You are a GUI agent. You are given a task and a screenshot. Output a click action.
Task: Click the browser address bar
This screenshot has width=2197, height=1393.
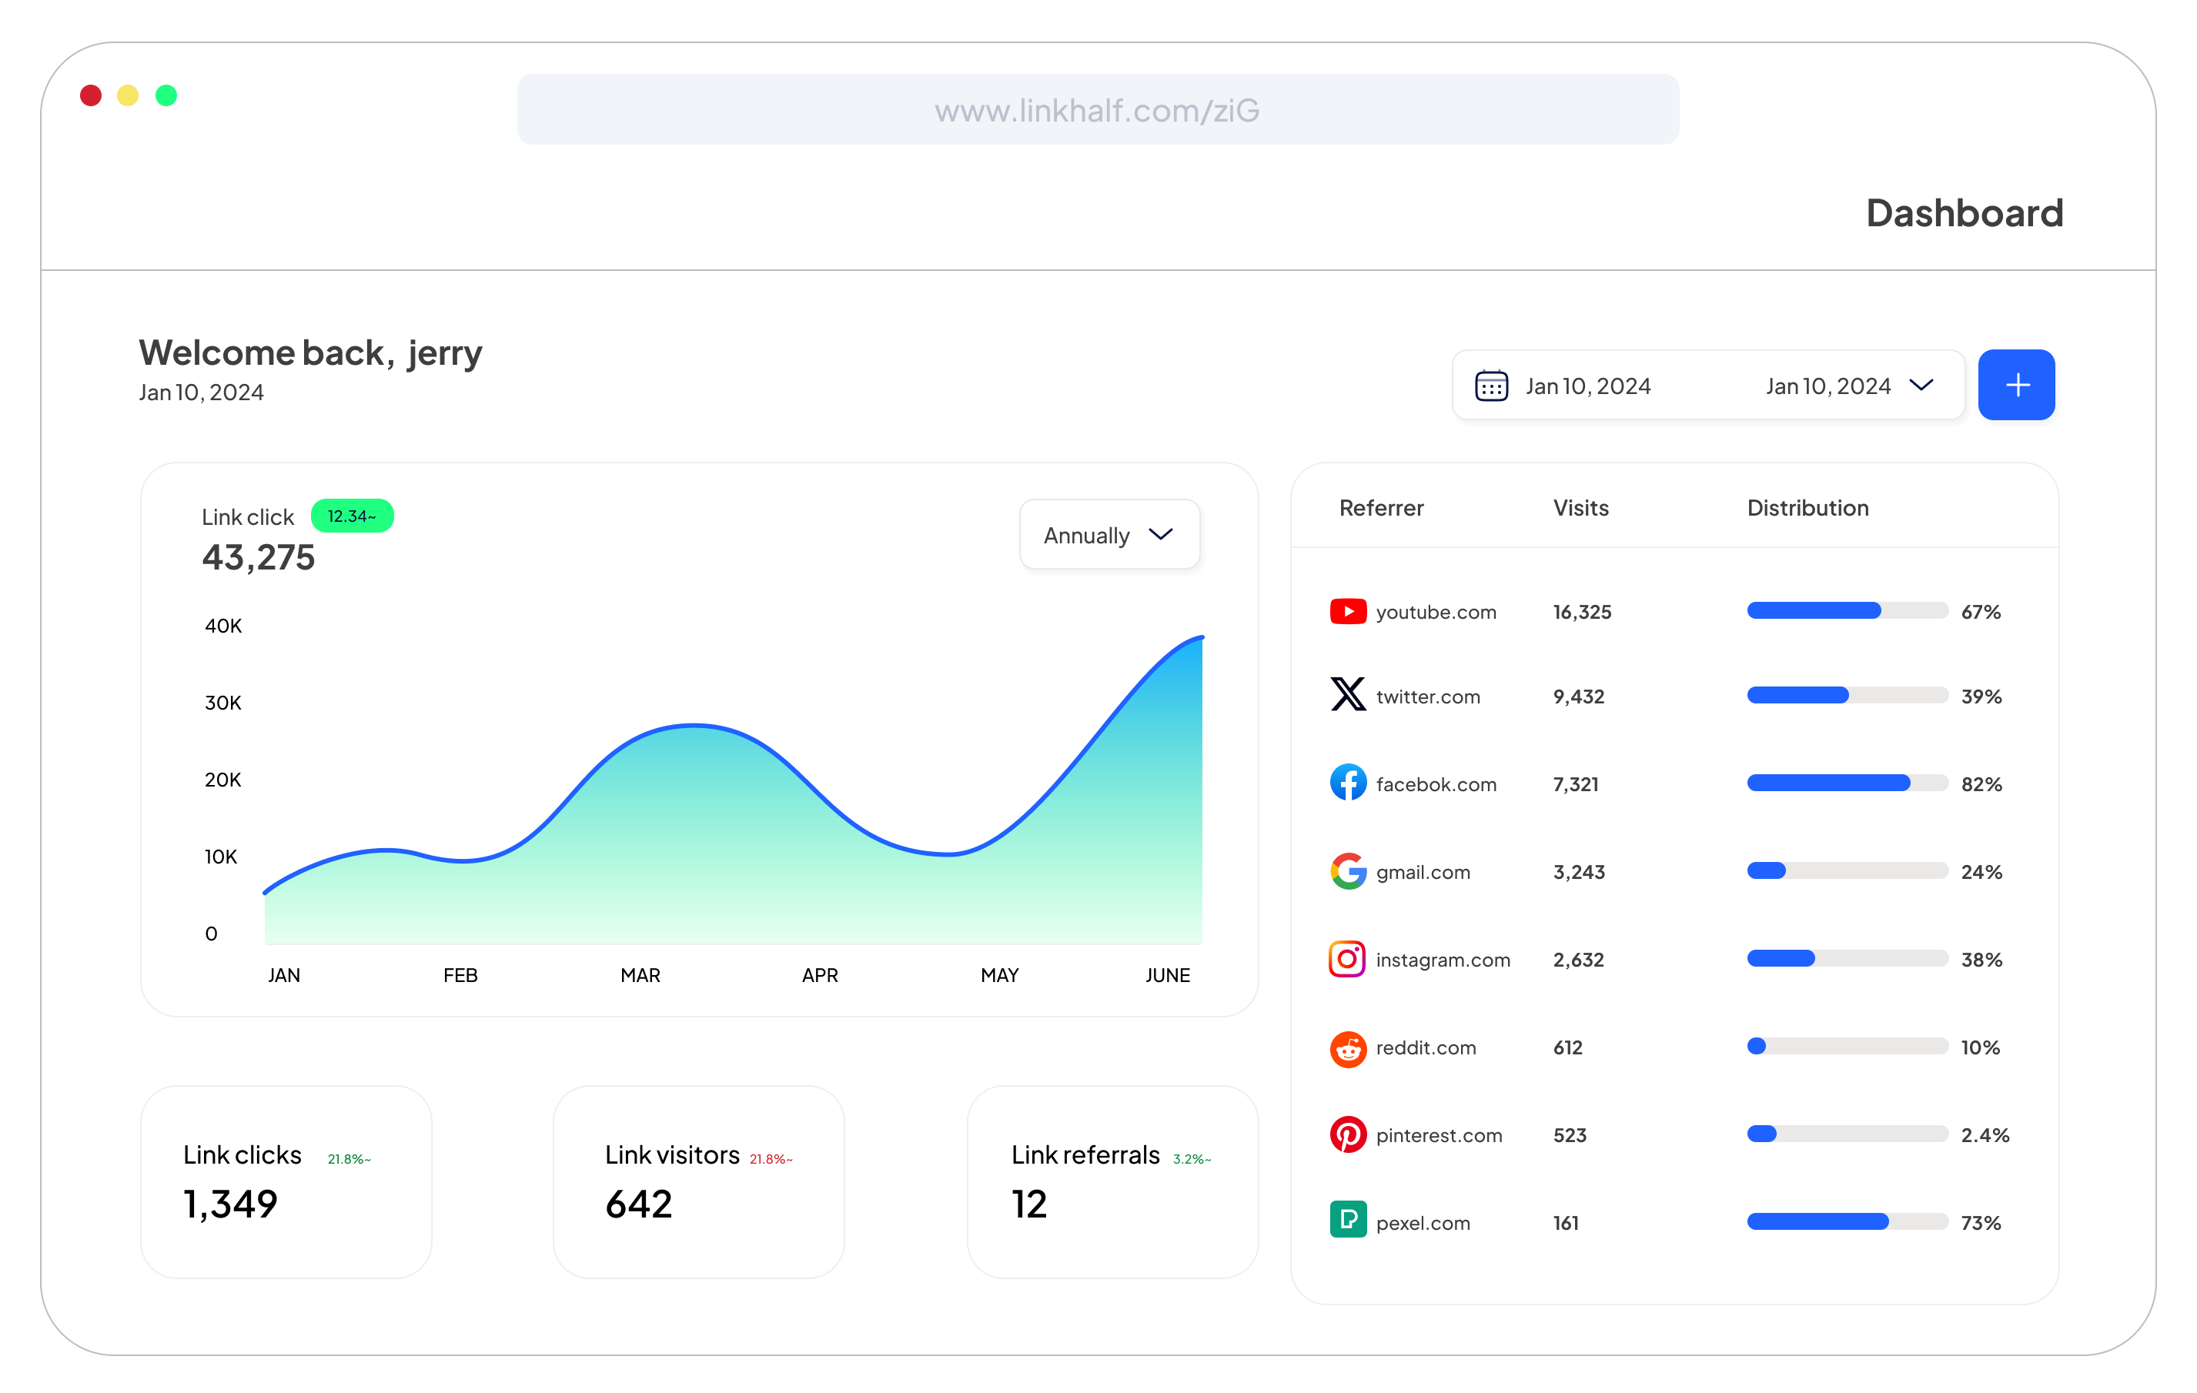point(1098,109)
